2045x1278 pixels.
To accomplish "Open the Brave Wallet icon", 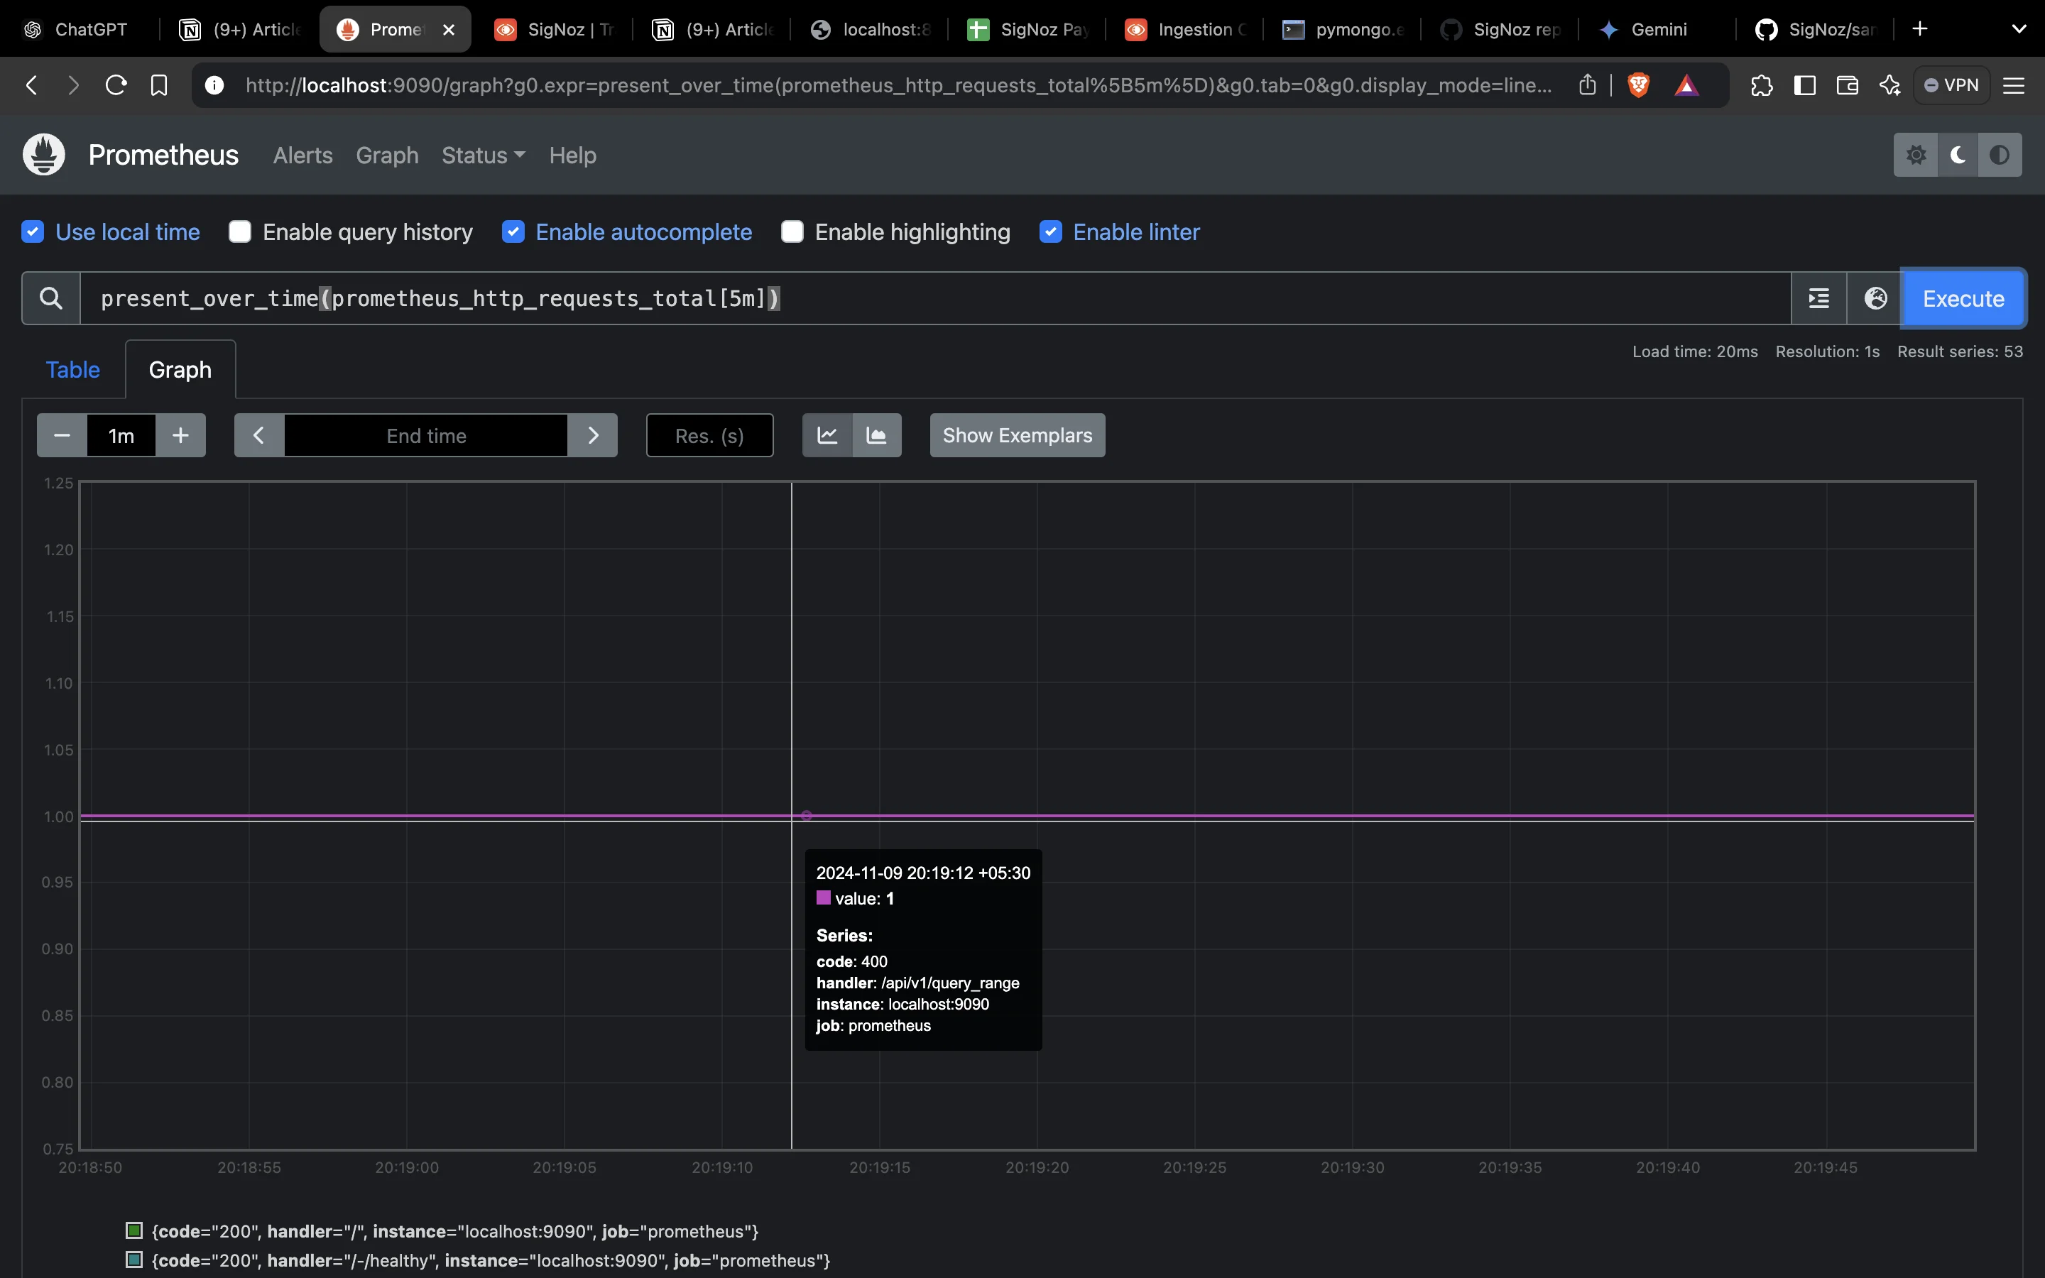I will coord(1848,85).
